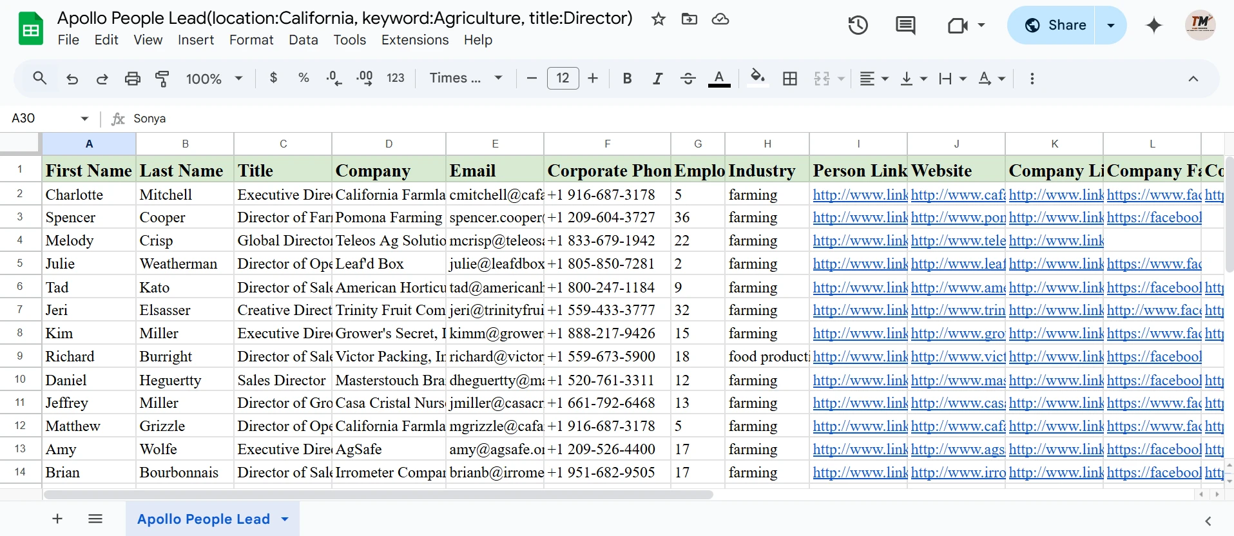Open Gemini sparkle assistant
Image resolution: width=1234 pixels, height=536 pixels.
pos(1153,25)
